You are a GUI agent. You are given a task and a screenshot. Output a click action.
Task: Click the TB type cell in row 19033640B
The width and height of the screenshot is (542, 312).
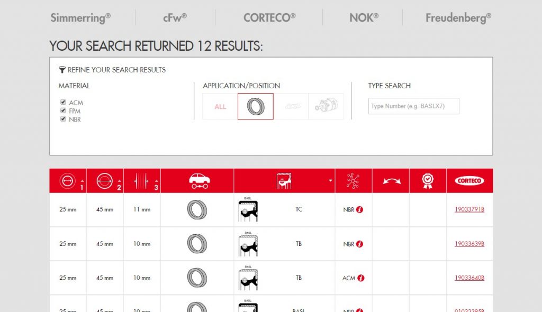tap(299, 278)
